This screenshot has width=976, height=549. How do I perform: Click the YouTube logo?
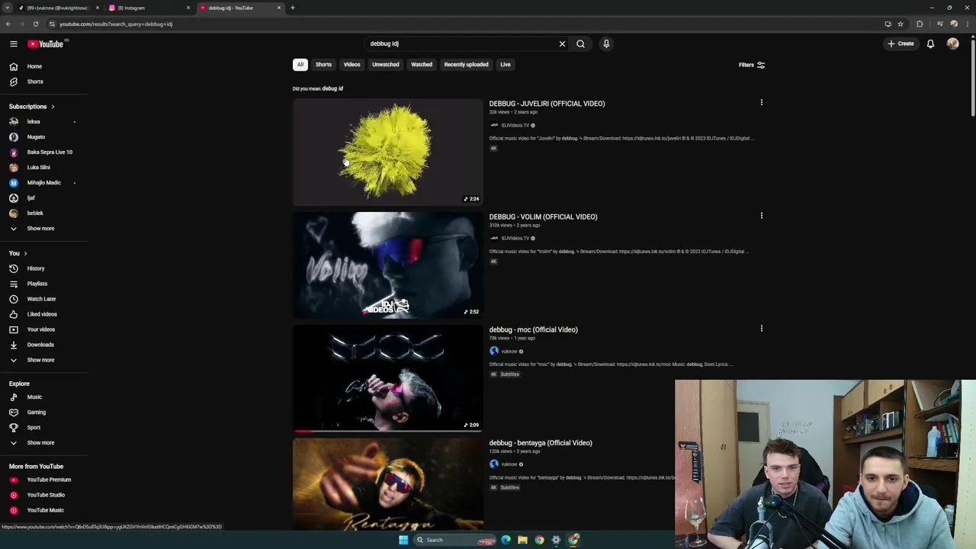[x=46, y=43]
